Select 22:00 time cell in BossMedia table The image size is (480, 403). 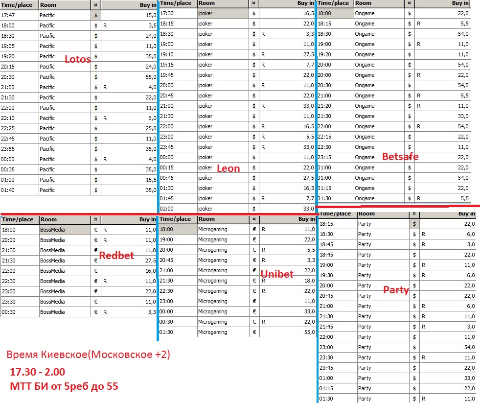click(20, 271)
